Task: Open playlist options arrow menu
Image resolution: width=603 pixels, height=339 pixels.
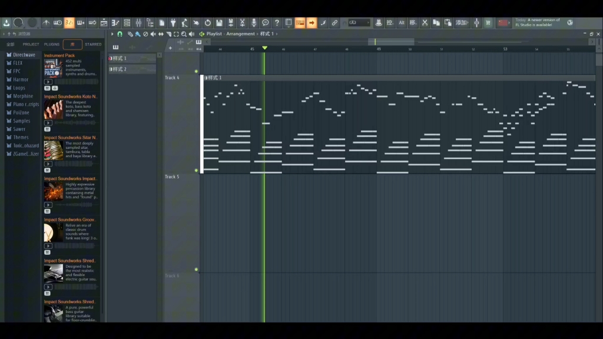Action: click(112, 34)
